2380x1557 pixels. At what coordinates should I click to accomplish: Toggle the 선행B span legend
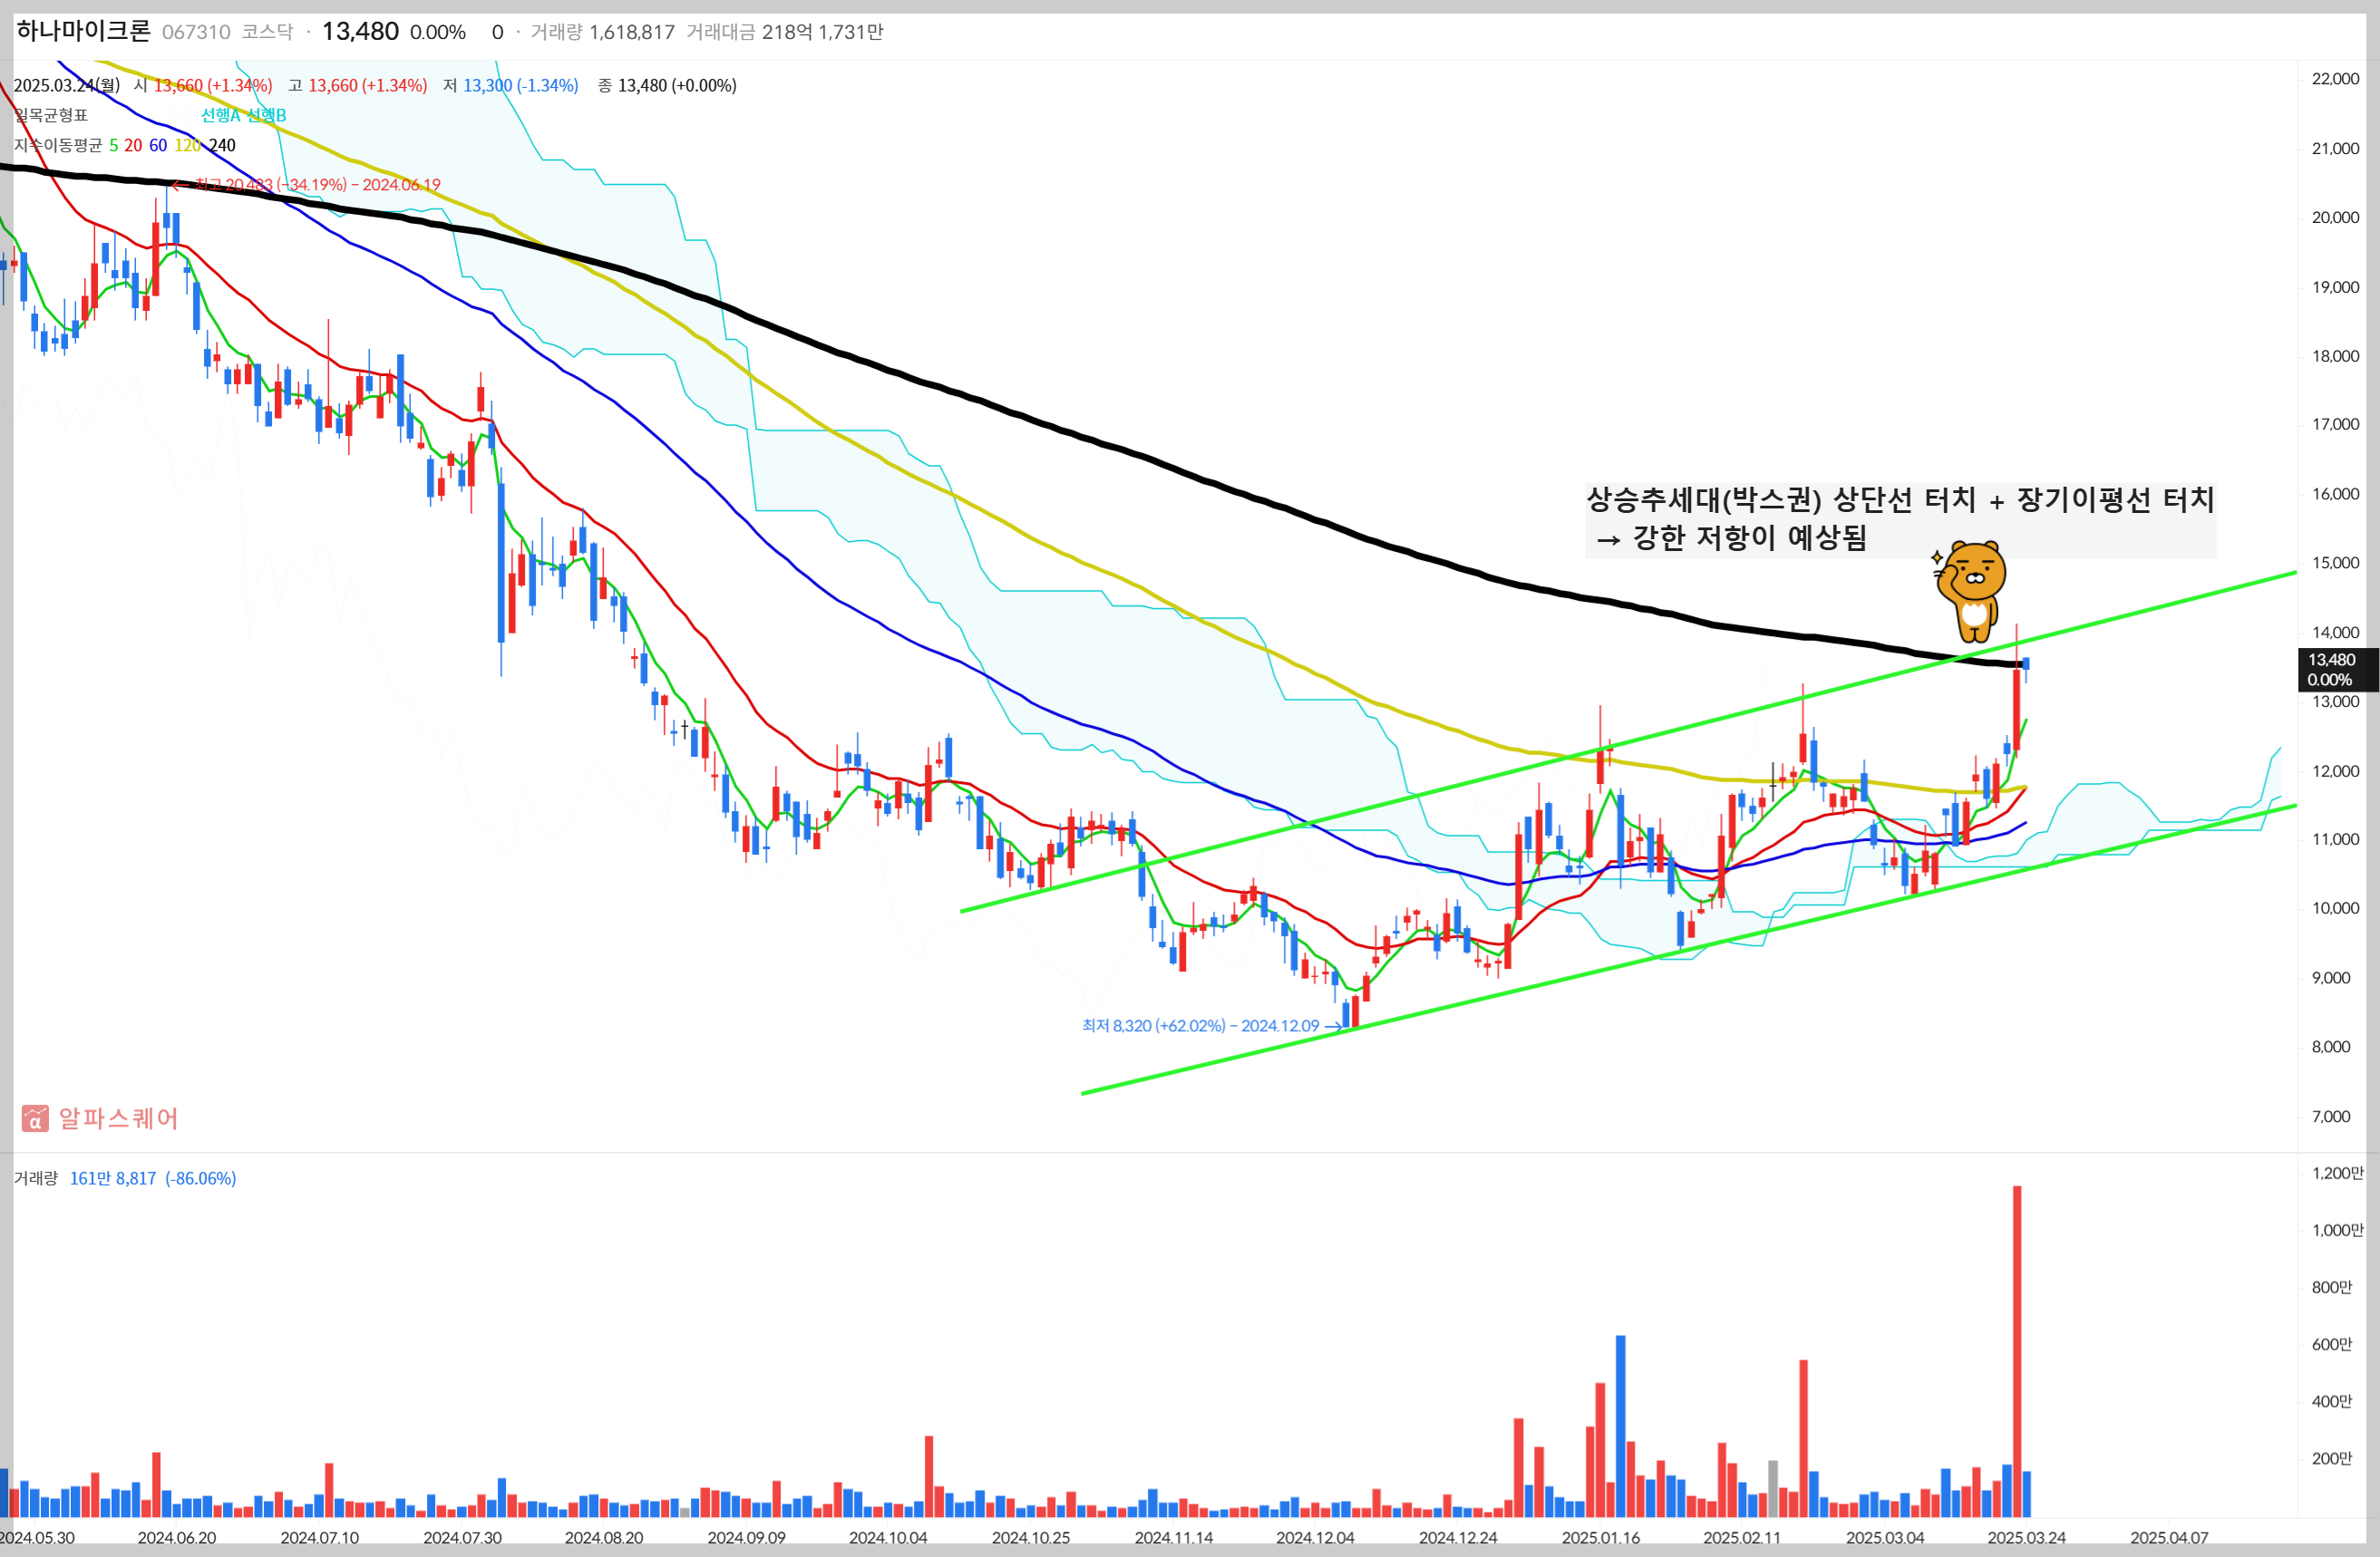[x=266, y=115]
